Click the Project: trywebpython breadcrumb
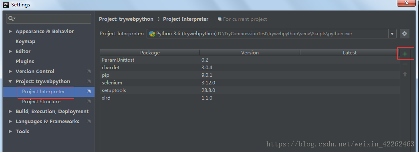 (126, 19)
